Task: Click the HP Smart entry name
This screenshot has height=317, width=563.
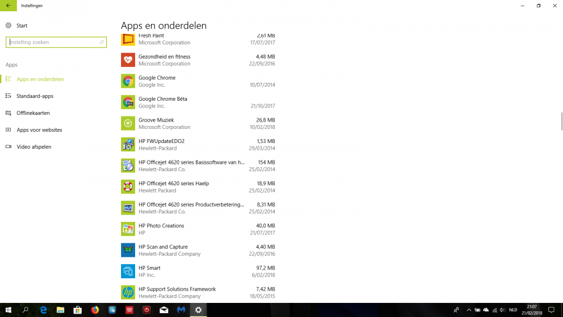Action: tap(149, 268)
